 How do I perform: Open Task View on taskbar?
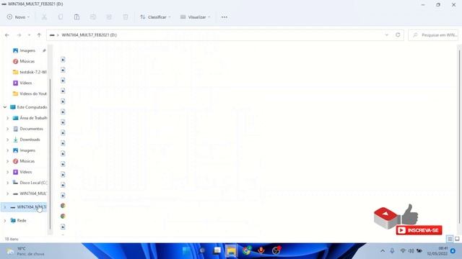(x=217, y=251)
